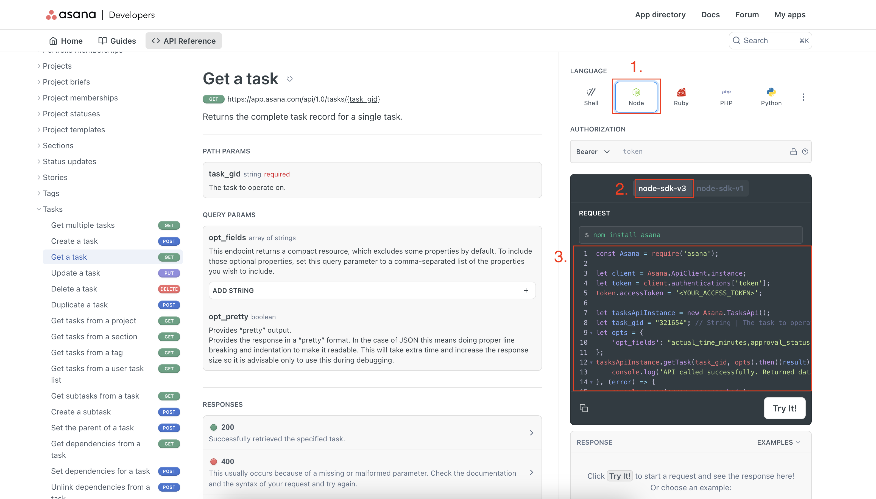Click the Try It! button
The height and width of the screenshot is (499, 876).
(785, 408)
